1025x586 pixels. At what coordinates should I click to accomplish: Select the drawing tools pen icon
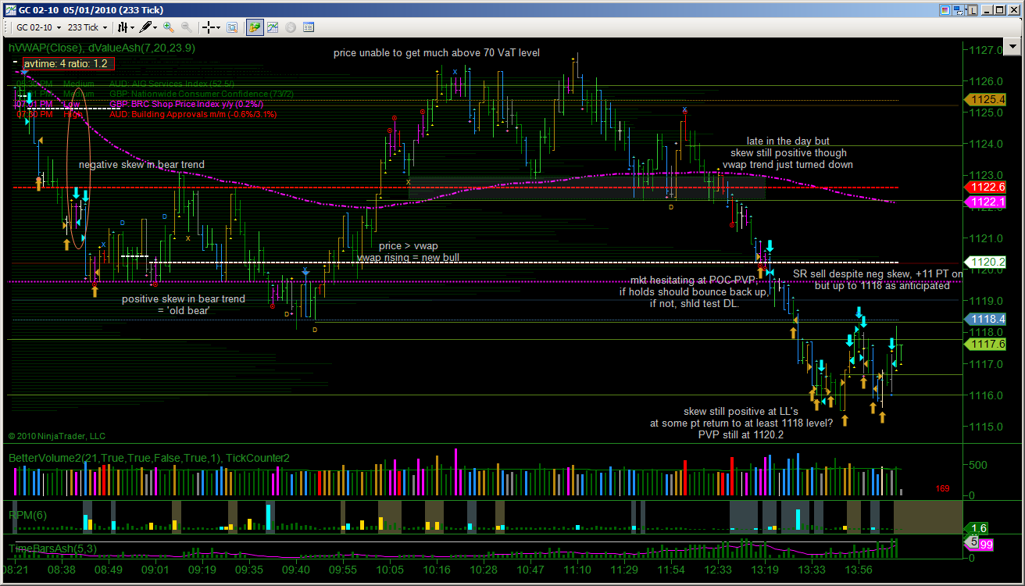pos(145,27)
